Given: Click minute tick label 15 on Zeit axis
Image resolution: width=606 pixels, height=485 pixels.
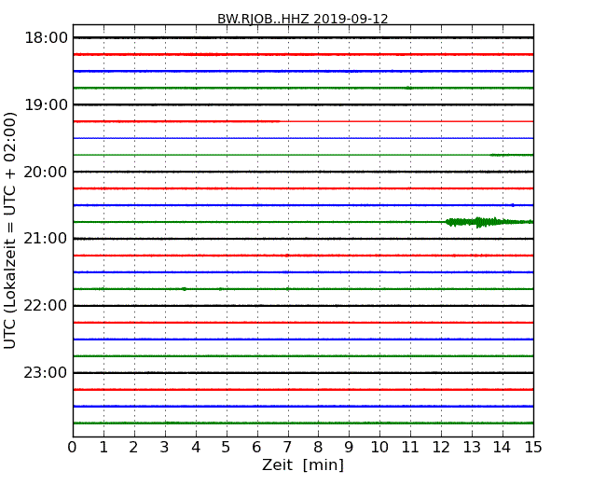Looking at the screenshot, I should point(533,447).
